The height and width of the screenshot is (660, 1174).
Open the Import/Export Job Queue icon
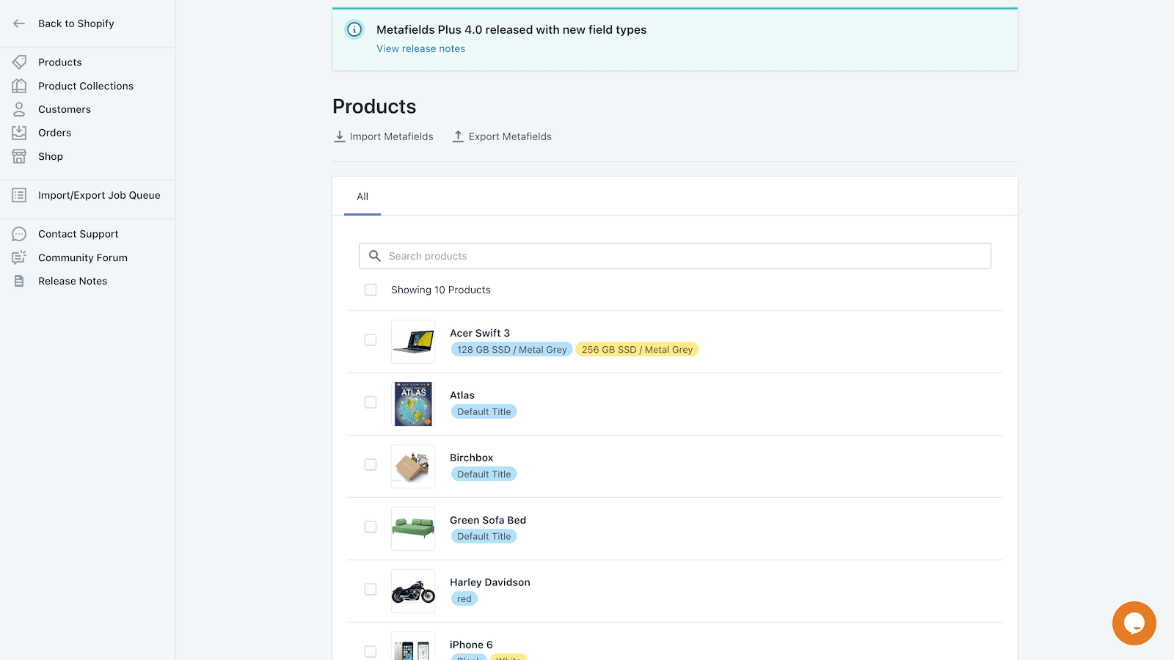[19, 195]
